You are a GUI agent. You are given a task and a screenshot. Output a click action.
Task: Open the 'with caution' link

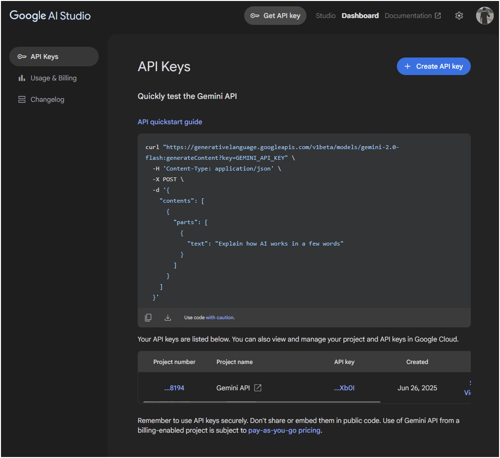pos(219,318)
